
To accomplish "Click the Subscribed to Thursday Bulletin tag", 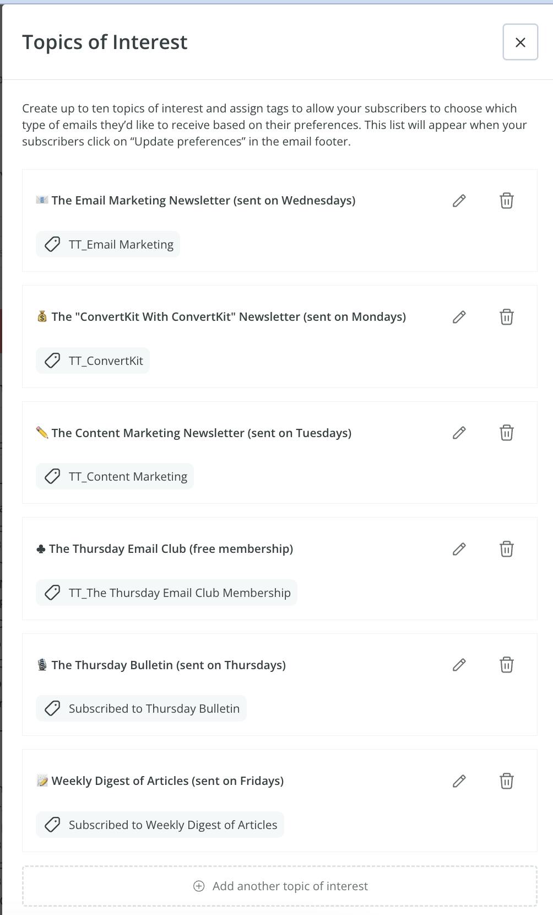I will [141, 708].
